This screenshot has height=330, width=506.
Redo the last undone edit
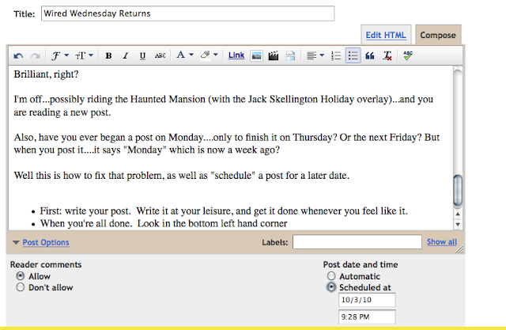36,56
